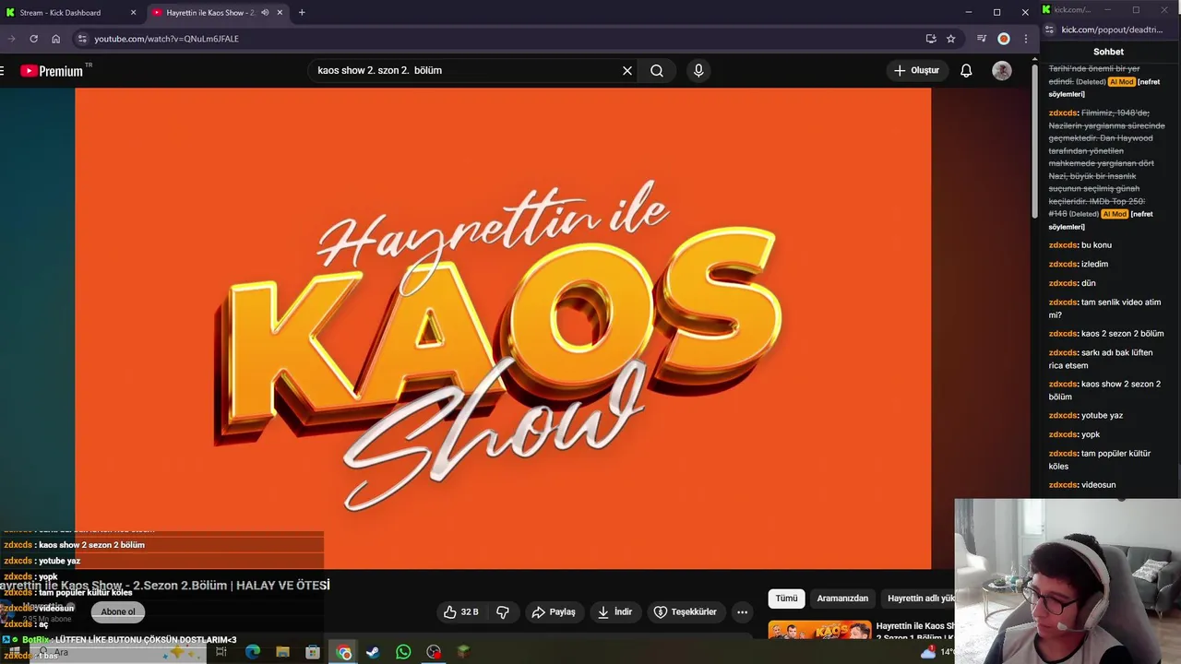Bookmark this page with star icon

coord(951,39)
